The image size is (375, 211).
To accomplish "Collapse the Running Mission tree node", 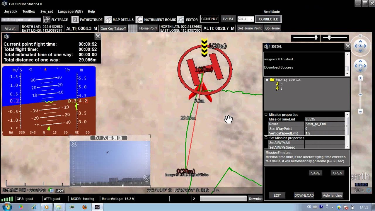I will click(267, 80).
